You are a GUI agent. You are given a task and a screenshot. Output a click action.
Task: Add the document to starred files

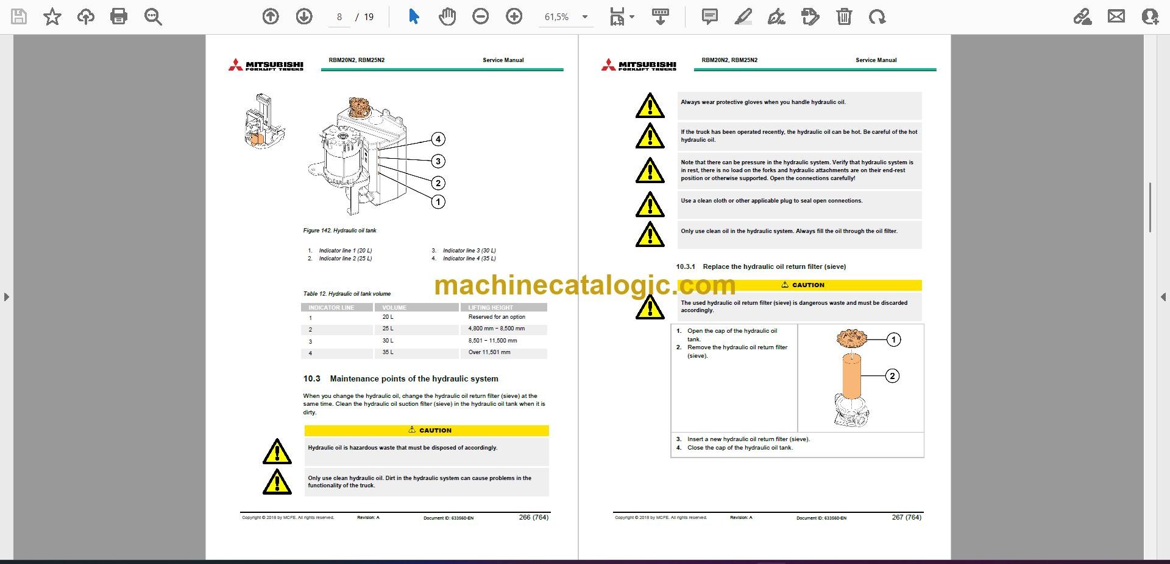52,16
